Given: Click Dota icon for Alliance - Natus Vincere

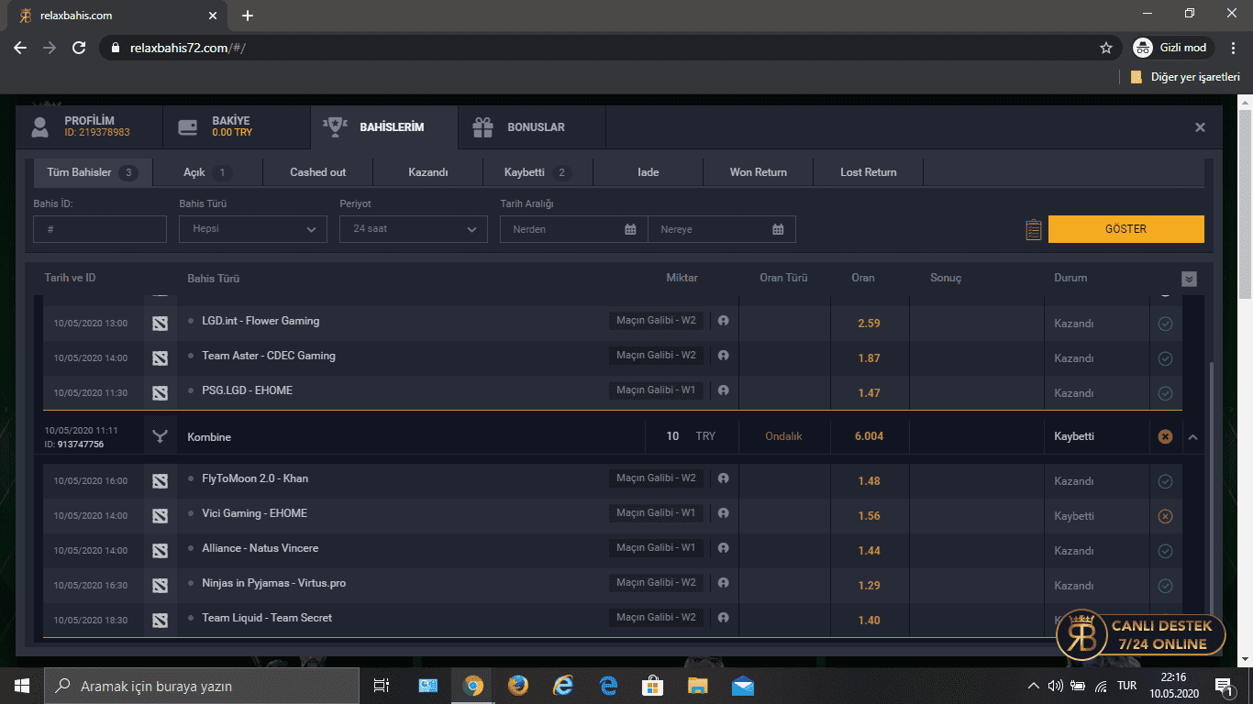Looking at the screenshot, I should click(161, 551).
